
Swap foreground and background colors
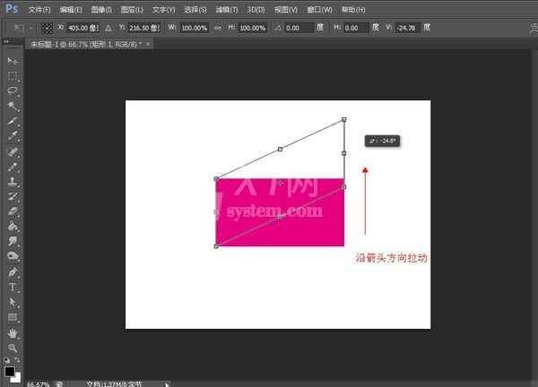tap(17, 359)
